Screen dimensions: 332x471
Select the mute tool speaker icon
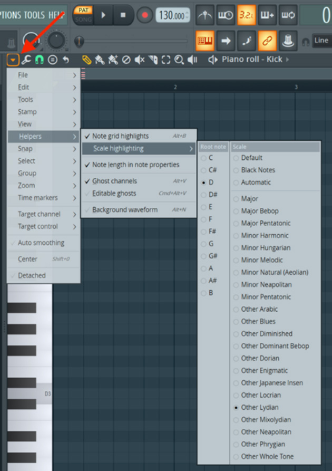tap(140, 60)
